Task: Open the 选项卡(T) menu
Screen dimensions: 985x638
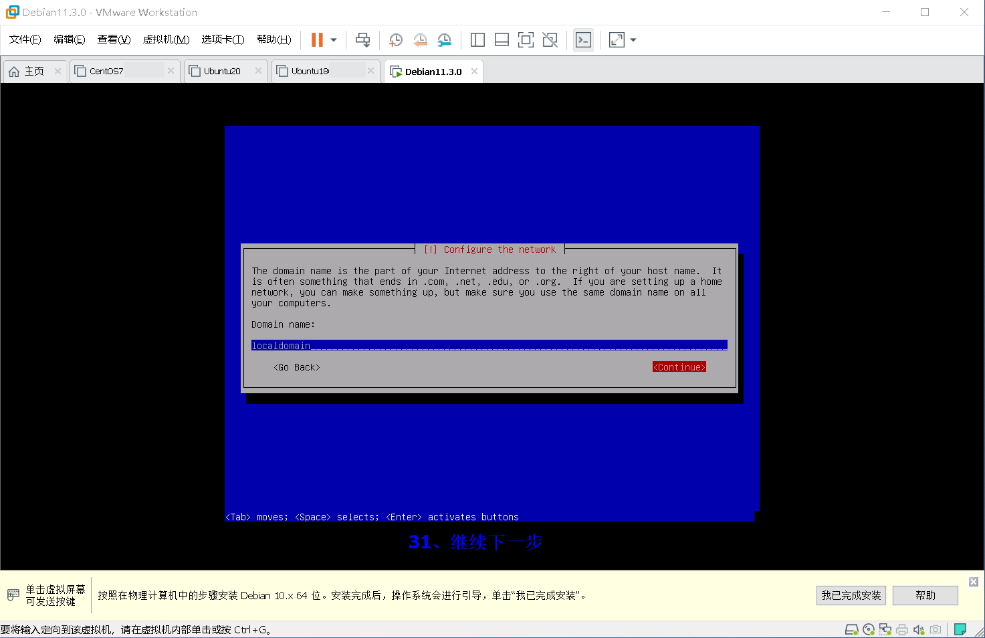Action: [223, 39]
